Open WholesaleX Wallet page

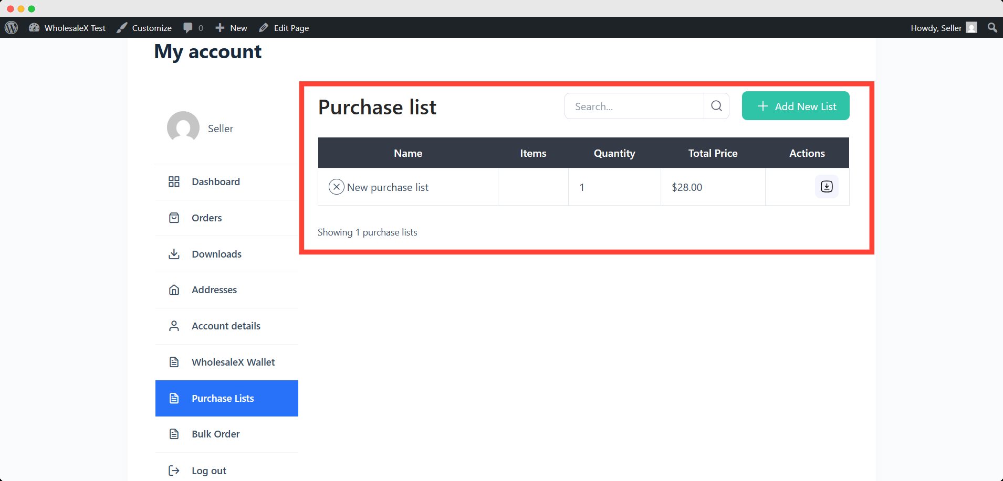pyautogui.click(x=227, y=362)
